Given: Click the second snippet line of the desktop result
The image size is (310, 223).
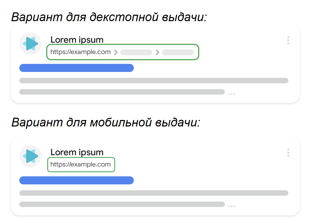Looking at the screenshot, I should tap(122, 92).
